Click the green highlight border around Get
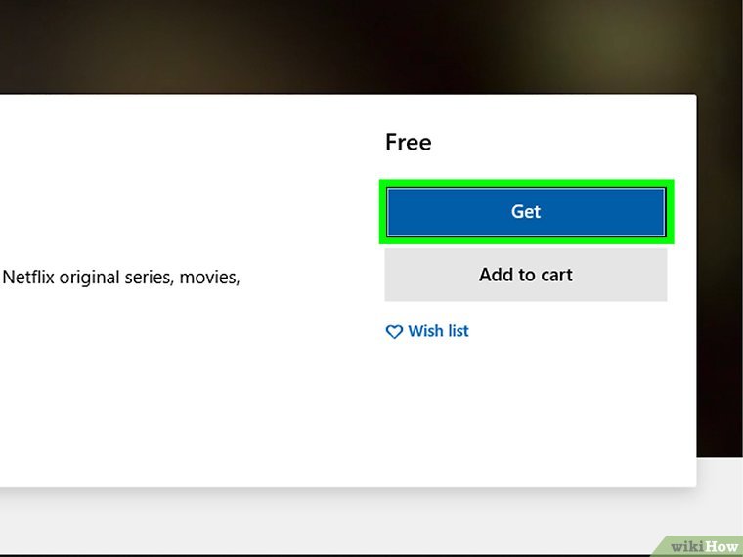743x557 pixels. pos(526,183)
